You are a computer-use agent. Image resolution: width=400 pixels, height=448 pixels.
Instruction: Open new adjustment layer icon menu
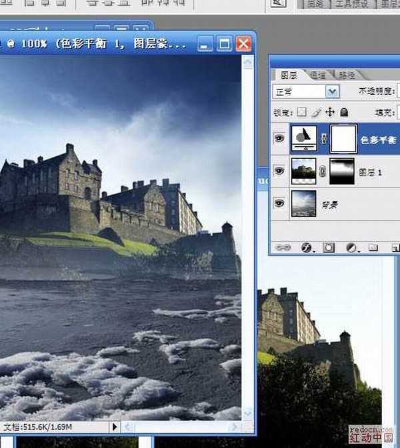[x=351, y=247]
